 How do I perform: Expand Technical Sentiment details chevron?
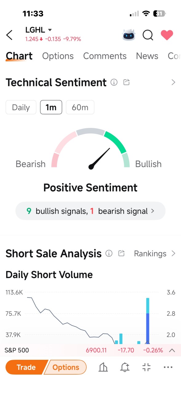(x=173, y=82)
